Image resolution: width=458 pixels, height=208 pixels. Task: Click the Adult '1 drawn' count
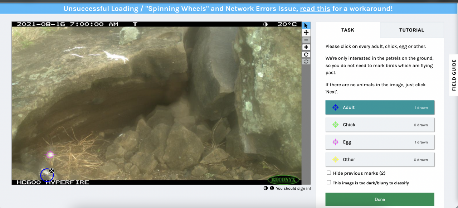point(422,108)
